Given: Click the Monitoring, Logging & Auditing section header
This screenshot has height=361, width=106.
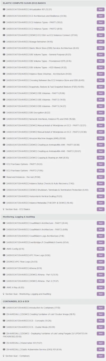Looking at the screenshot, I should (53, 217).
